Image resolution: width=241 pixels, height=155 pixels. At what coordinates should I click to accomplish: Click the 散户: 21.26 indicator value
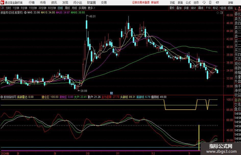click(94, 97)
